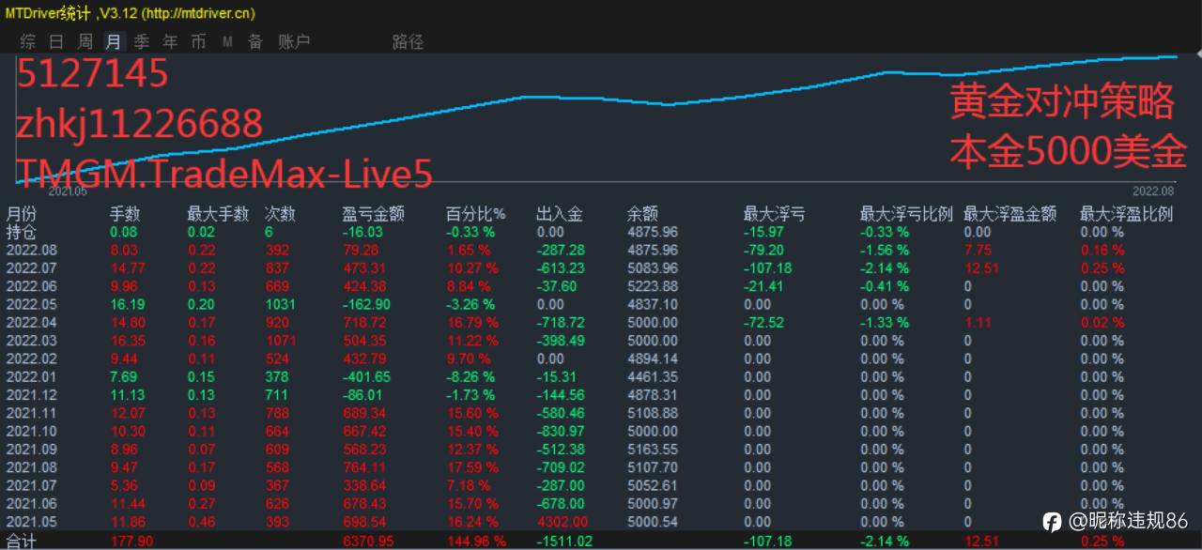Image resolution: width=1202 pixels, height=550 pixels.
Task: Click the 出入金 column header
Action: pos(559,214)
